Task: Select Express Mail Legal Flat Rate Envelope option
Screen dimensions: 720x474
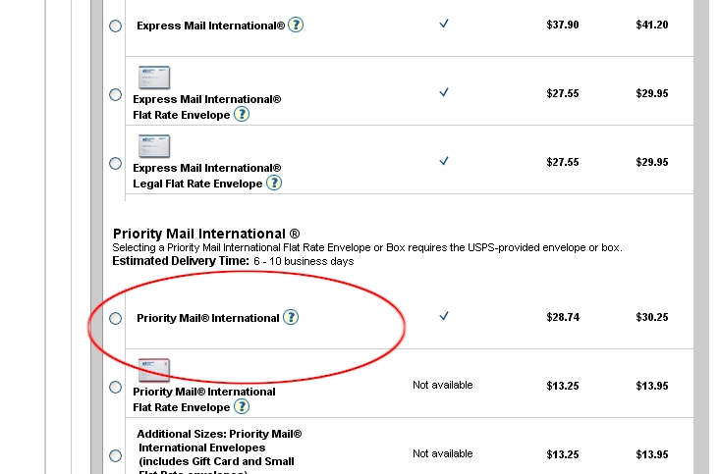Action: [x=115, y=163]
